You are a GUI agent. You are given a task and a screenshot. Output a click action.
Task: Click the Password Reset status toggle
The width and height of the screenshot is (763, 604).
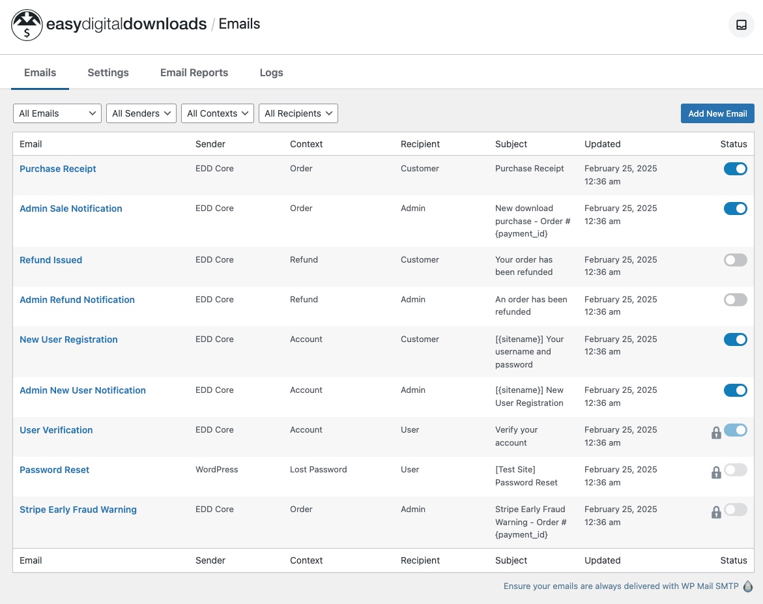pos(735,470)
